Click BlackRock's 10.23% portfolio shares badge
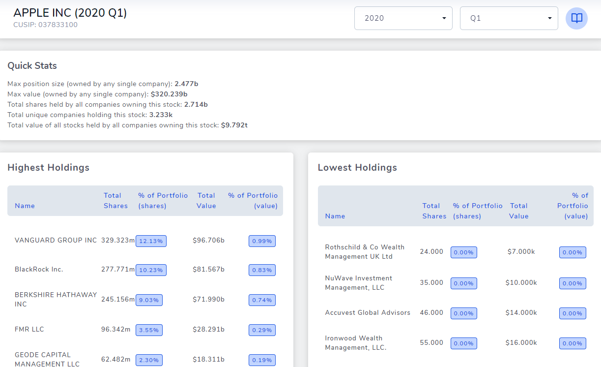The width and height of the screenshot is (601, 367). (x=151, y=270)
